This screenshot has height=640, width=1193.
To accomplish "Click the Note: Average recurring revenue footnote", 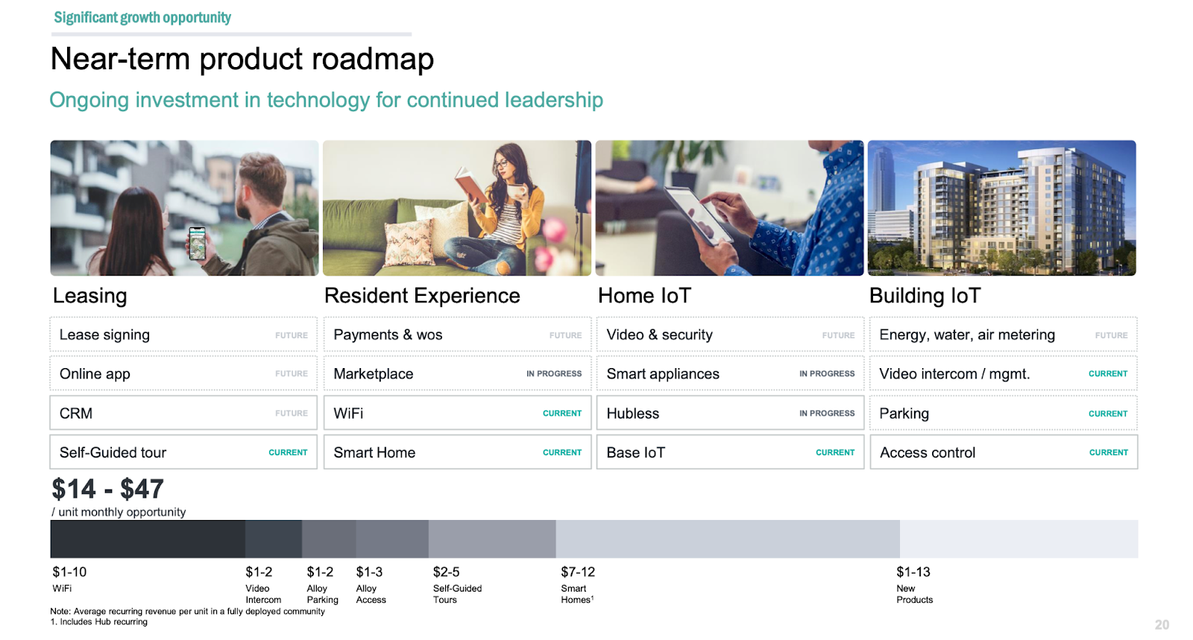I will click(187, 611).
